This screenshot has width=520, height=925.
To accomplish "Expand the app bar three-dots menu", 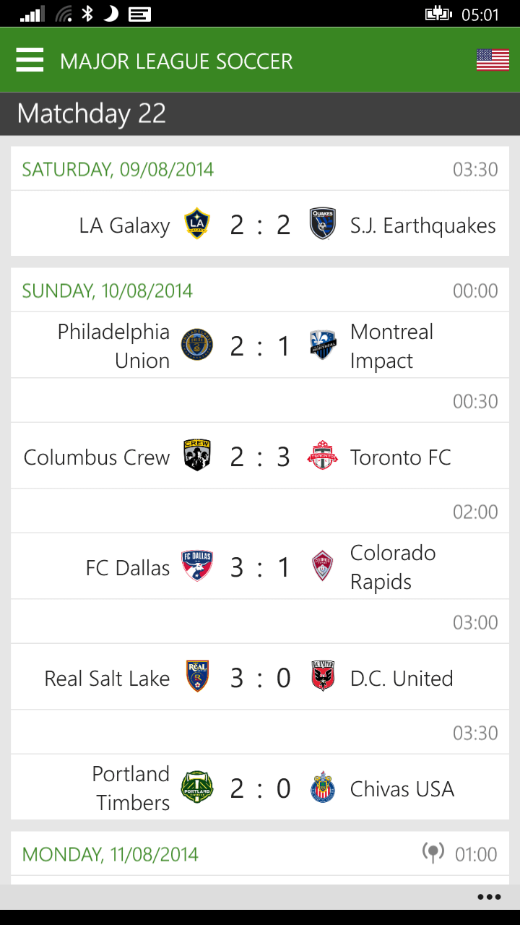I will click(x=489, y=897).
